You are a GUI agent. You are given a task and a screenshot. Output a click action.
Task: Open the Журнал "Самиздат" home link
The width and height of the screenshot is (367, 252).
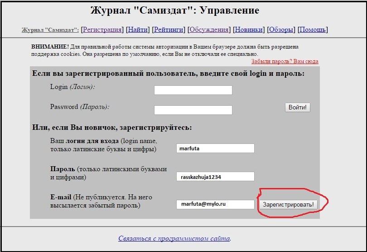click(50, 30)
